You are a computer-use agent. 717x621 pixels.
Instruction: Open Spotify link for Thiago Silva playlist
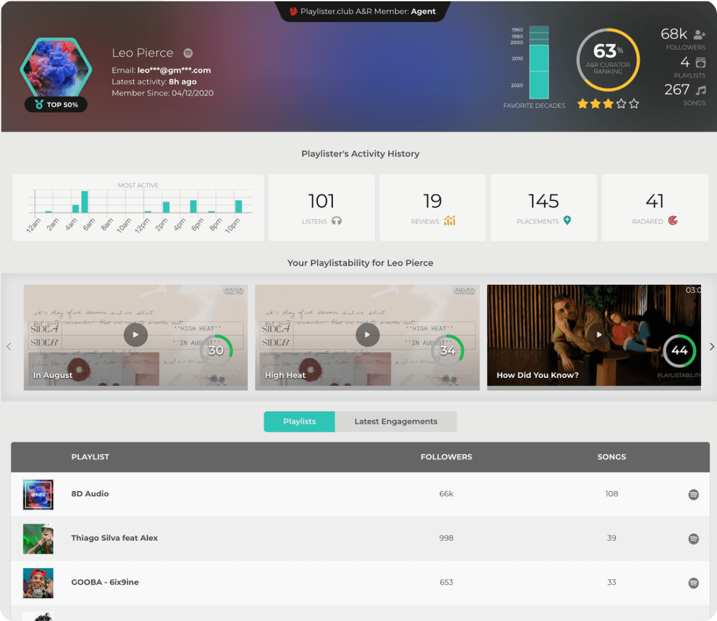tap(693, 539)
